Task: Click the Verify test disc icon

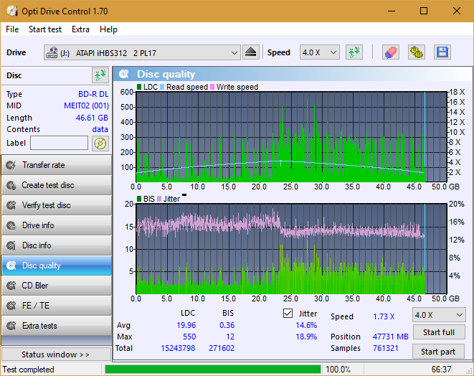Action: pyautogui.click(x=11, y=205)
